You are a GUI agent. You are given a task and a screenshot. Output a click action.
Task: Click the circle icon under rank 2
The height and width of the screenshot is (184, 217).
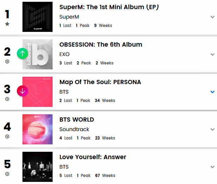click(x=7, y=62)
